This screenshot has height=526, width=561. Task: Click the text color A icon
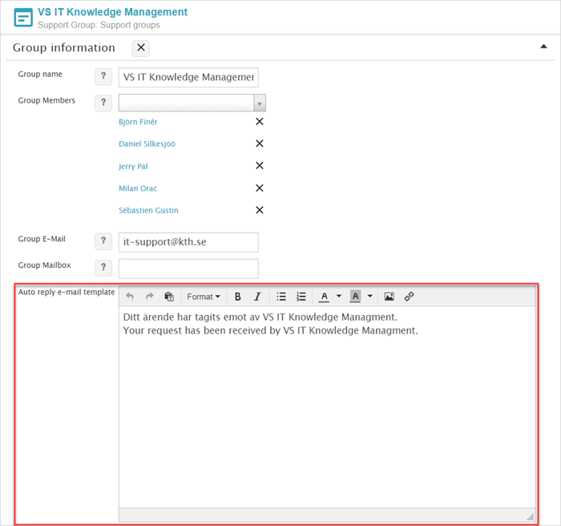[324, 297]
